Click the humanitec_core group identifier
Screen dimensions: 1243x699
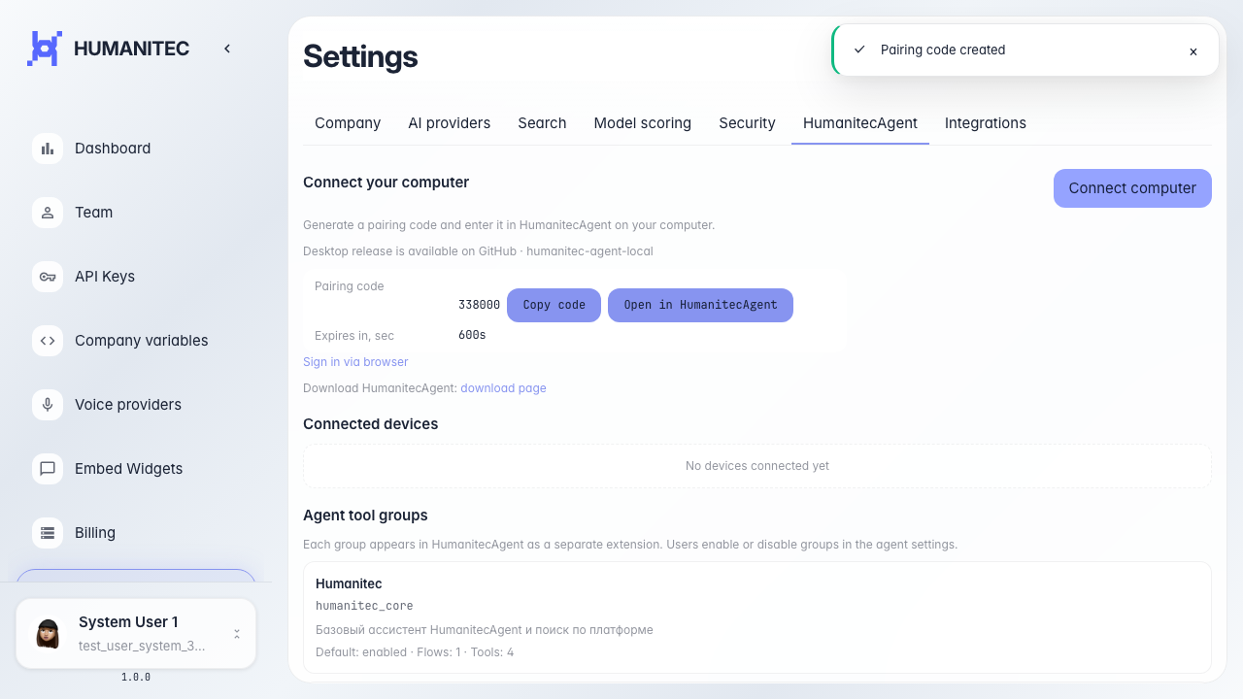[x=364, y=606]
